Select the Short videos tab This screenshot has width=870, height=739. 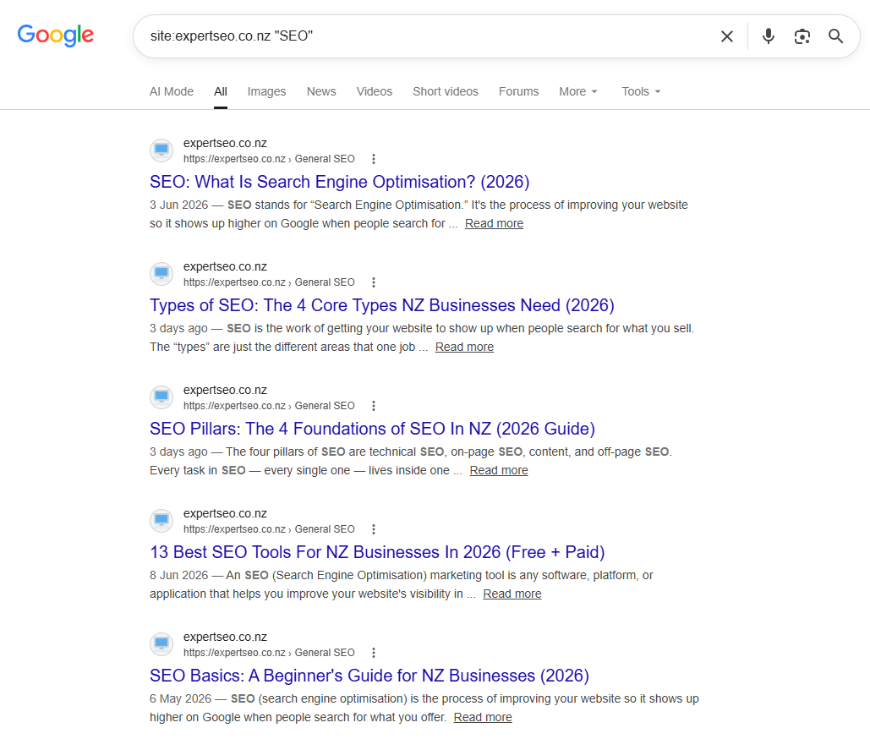coord(445,91)
